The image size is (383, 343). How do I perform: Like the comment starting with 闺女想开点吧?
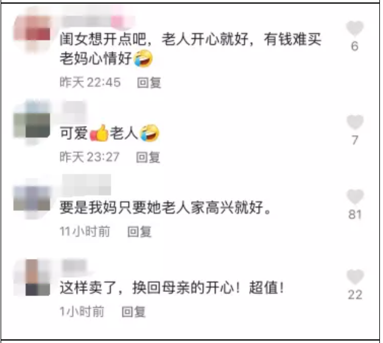click(355, 29)
